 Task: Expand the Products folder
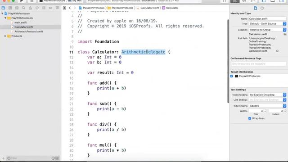[5, 36]
